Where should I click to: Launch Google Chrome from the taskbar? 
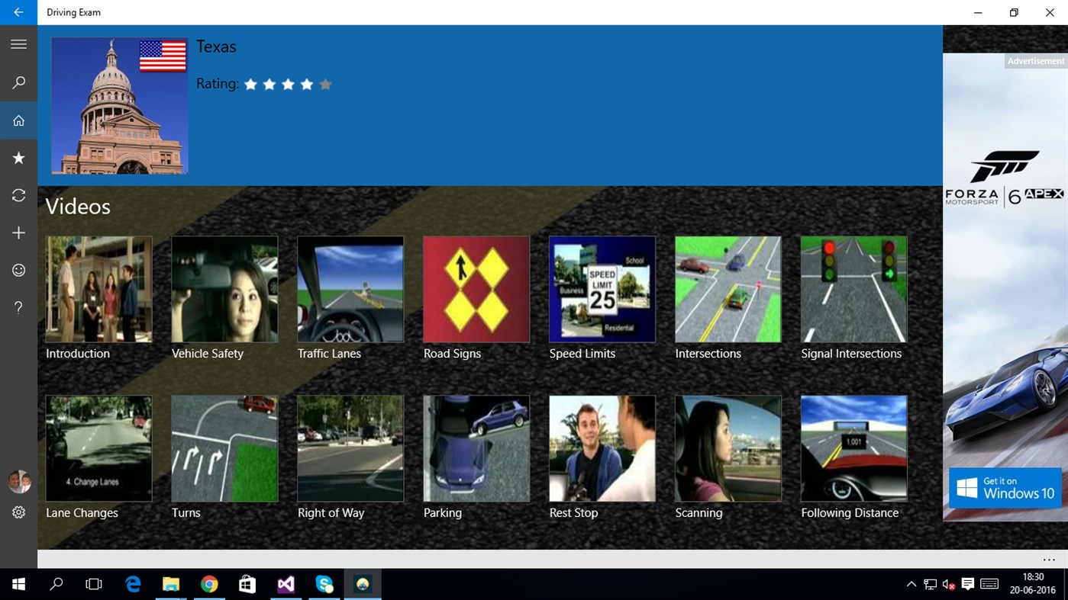point(209,584)
